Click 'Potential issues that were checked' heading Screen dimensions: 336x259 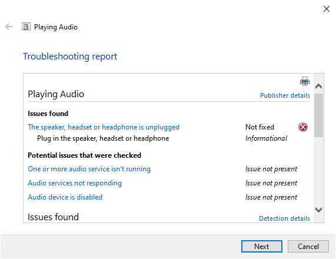coord(84,155)
